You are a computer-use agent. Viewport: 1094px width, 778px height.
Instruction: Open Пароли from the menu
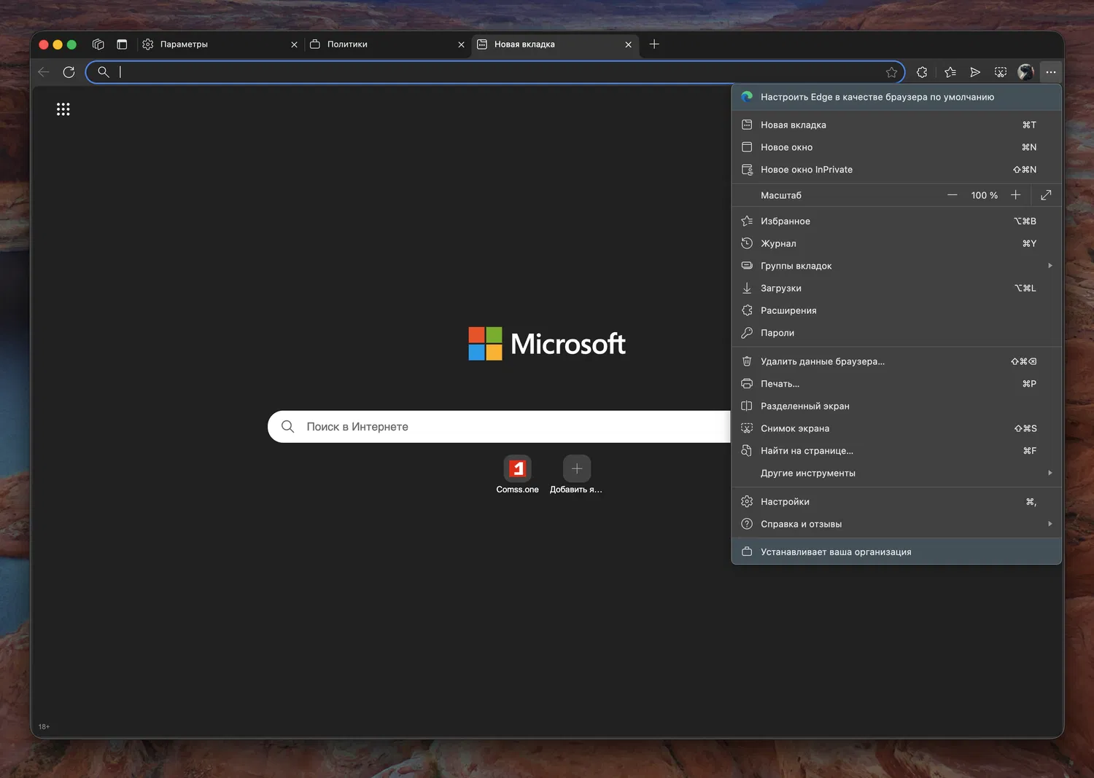pyautogui.click(x=896, y=333)
